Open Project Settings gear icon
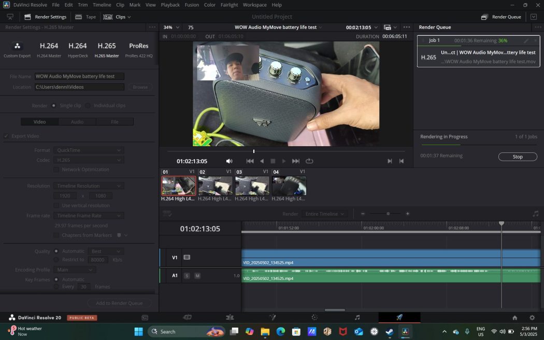 point(532,318)
